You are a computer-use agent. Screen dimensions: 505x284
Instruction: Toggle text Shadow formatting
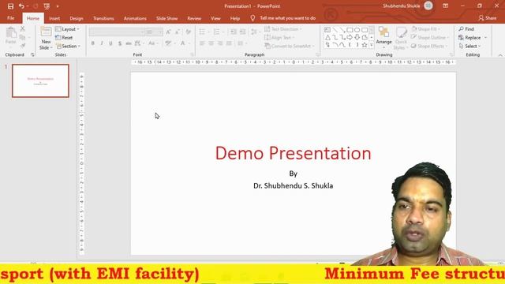pyautogui.click(x=120, y=43)
